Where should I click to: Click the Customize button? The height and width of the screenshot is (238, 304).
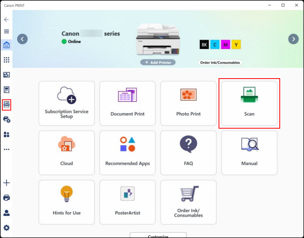158,235
